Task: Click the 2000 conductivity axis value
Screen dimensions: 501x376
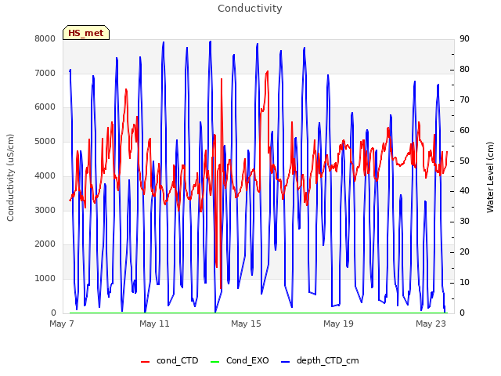Action: [45, 244]
